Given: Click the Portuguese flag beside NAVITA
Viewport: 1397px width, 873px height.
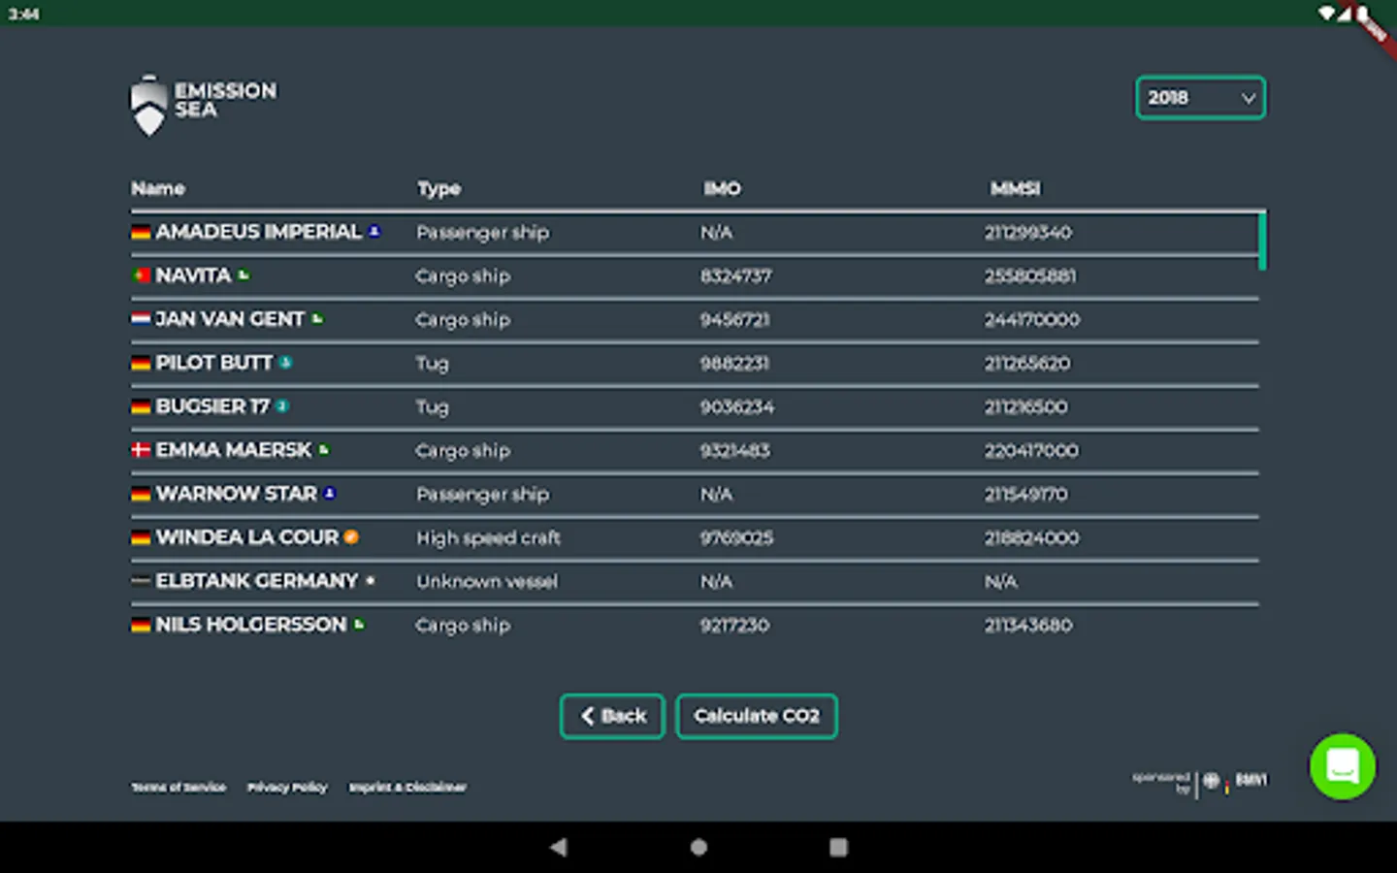Looking at the screenshot, I should (x=141, y=275).
